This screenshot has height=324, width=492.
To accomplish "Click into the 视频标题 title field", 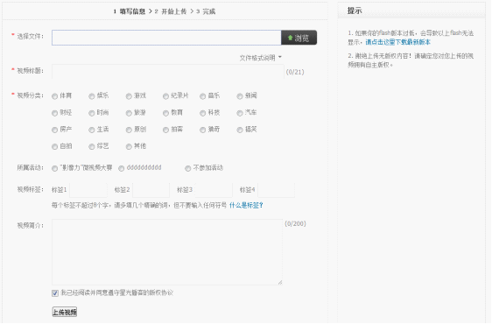I will pos(167,72).
